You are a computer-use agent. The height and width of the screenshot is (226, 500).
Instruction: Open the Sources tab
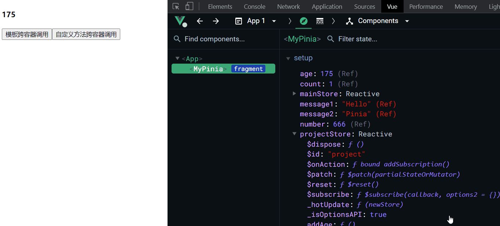click(x=364, y=7)
